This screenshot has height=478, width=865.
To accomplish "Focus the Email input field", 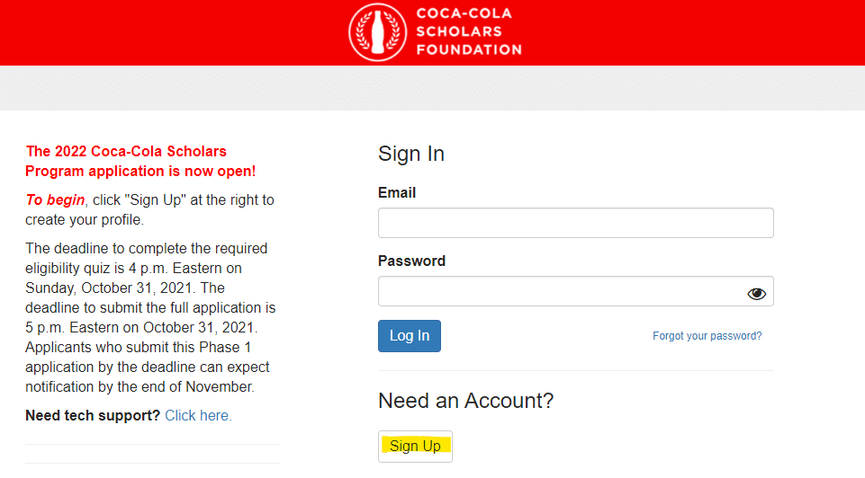I will tap(575, 223).
